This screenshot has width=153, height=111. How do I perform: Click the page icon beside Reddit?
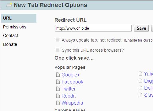(x=58, y=96)
